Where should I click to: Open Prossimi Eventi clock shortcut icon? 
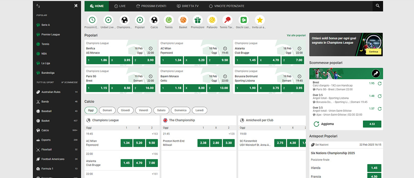click(x=92, y=20)
